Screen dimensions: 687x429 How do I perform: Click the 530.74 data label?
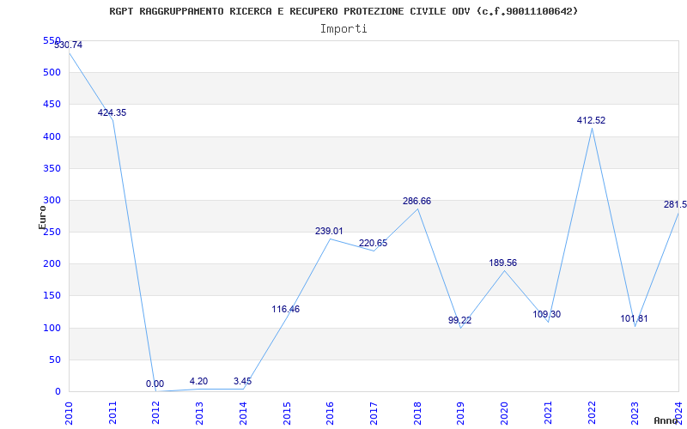[x=68, y=45]
